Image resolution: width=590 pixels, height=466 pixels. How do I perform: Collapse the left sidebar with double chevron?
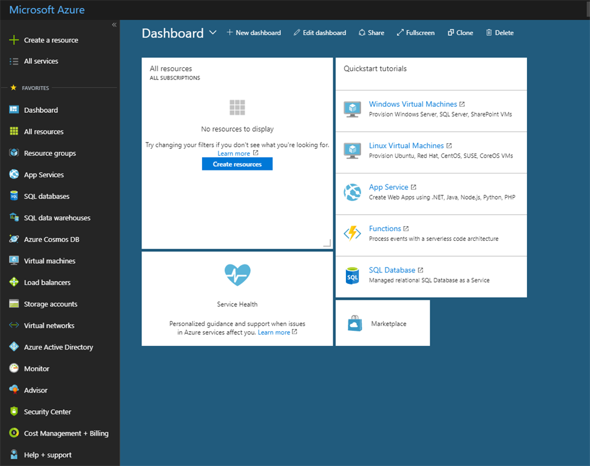(x=114, y=25)
